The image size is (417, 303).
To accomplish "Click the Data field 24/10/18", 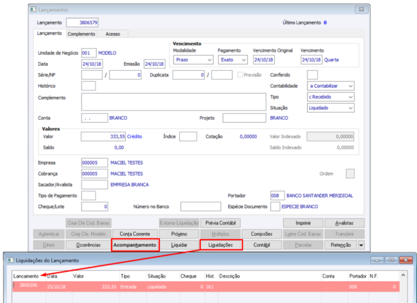I will pos(92,64).
